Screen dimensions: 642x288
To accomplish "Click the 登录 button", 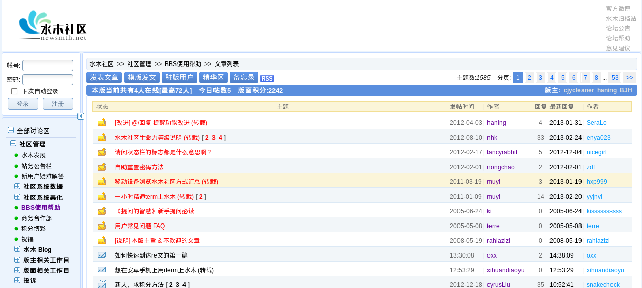I will click(23, 104).
